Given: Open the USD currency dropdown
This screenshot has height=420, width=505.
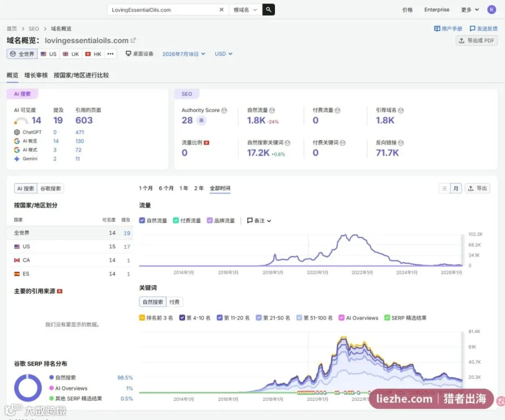Looking at the screenshot, I should (x=223, y=54).
